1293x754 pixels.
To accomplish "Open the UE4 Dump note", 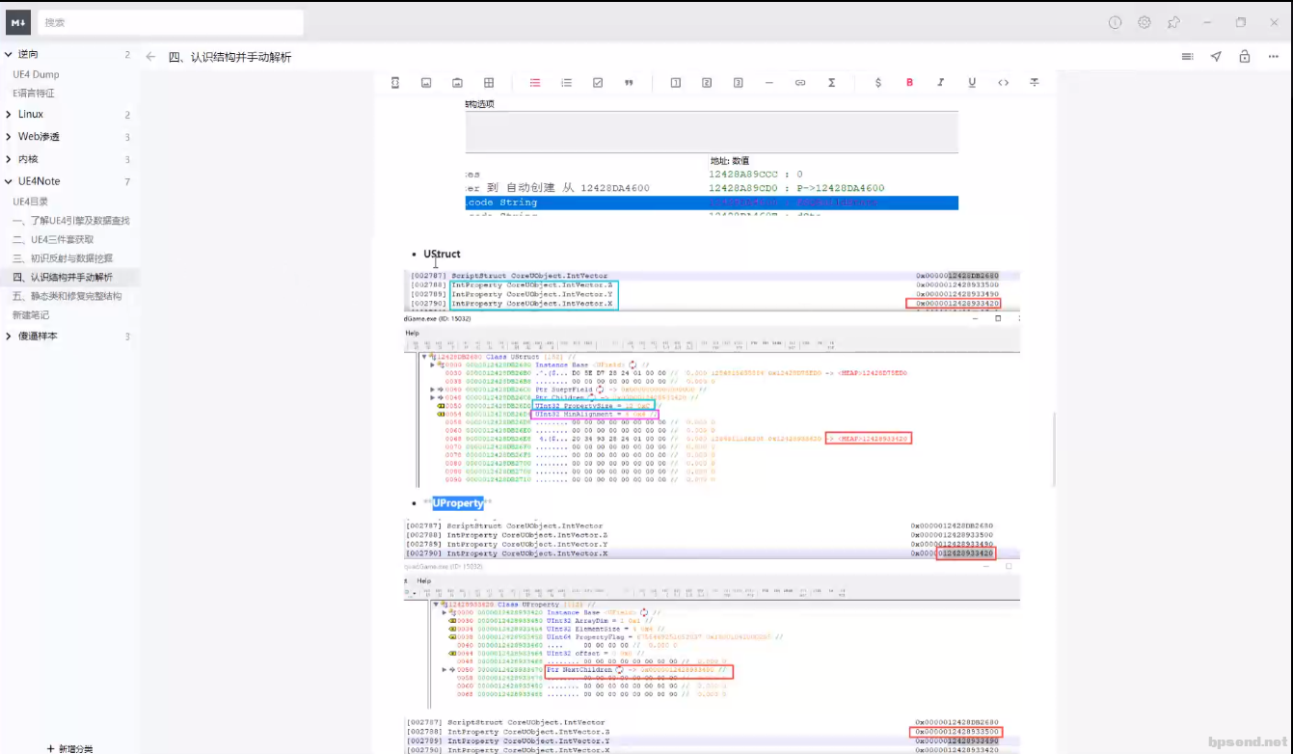I will 36,74.
